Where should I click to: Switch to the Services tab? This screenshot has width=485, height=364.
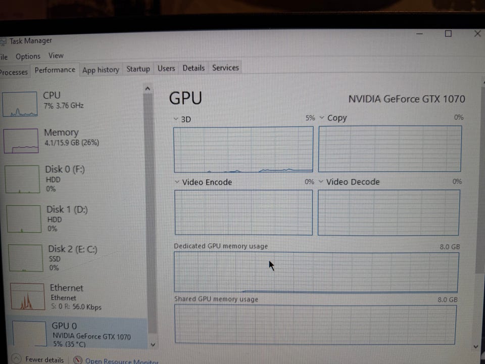point(225,68)
